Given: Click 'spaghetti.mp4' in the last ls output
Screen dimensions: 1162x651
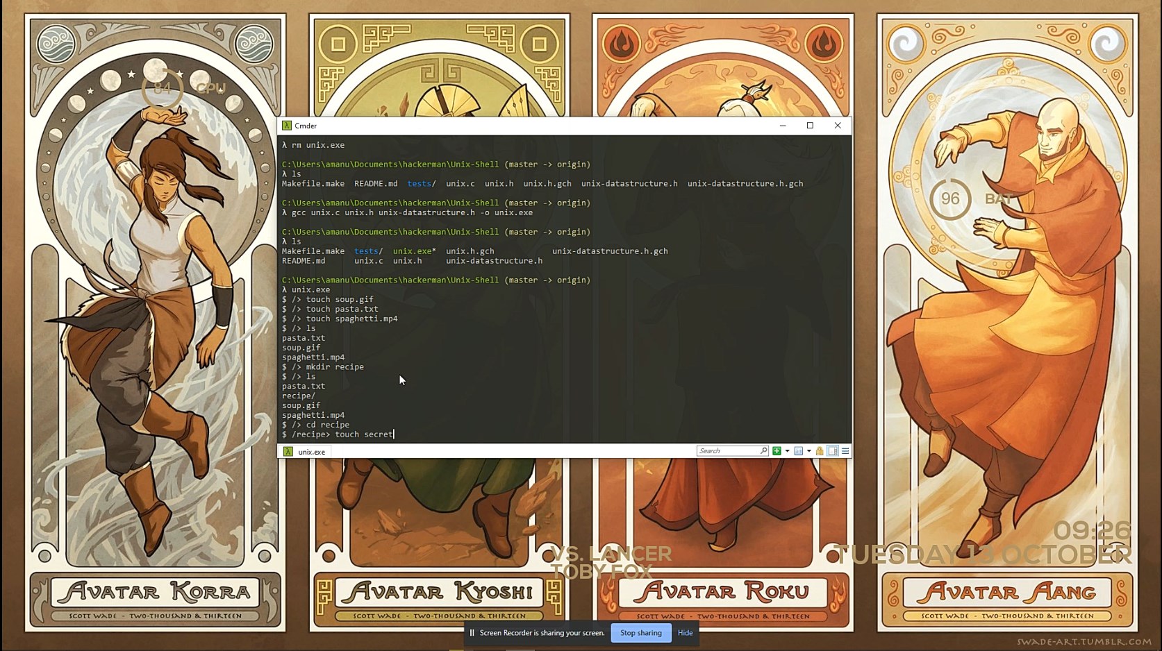Looking at the screenshot, I should (313, 415).
